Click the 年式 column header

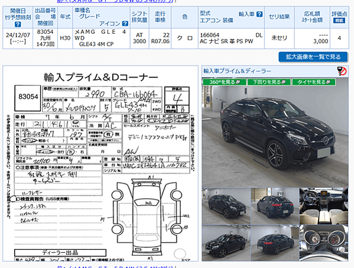[x=65, y=17]
